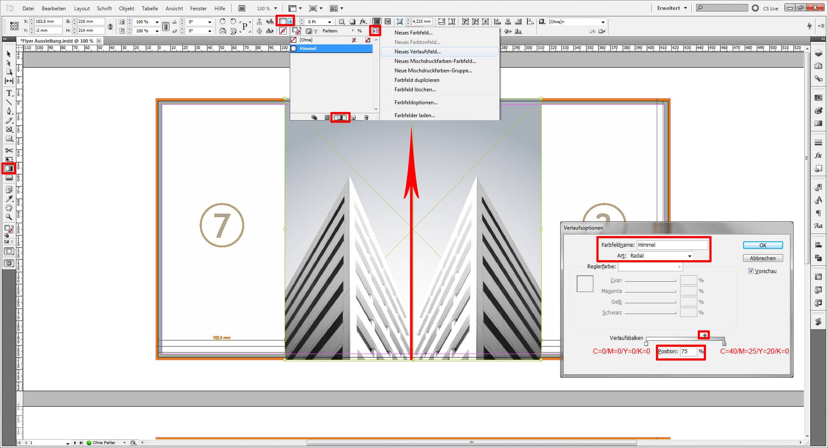Toggle formatting affects text (T) button
This screenshot has width=828, height=448.
(315, 31)
